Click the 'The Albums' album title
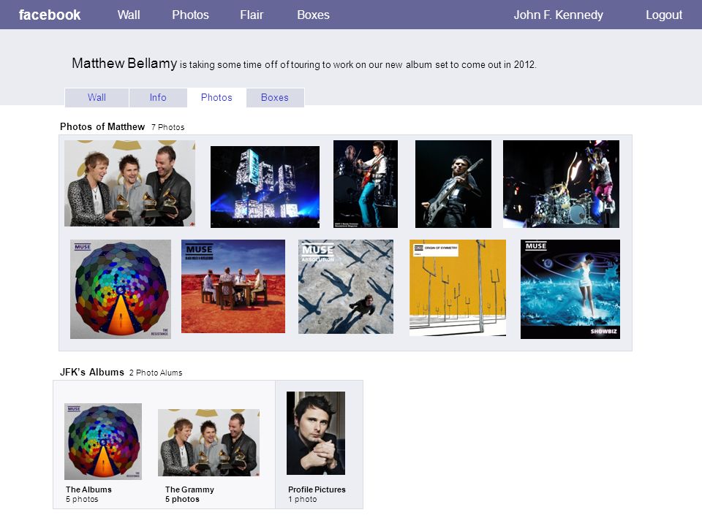This screenshot has height=526, width=702. tap(88, 489)
